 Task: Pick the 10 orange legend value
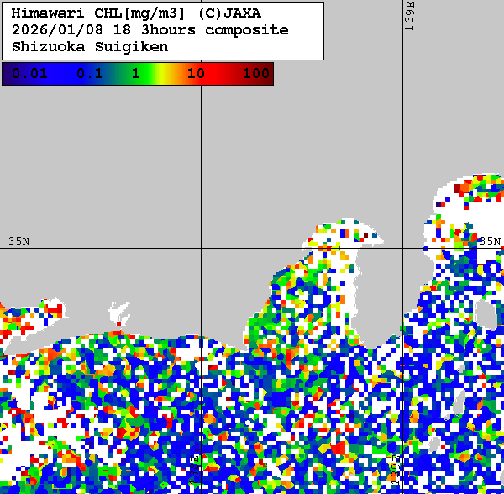196,74
